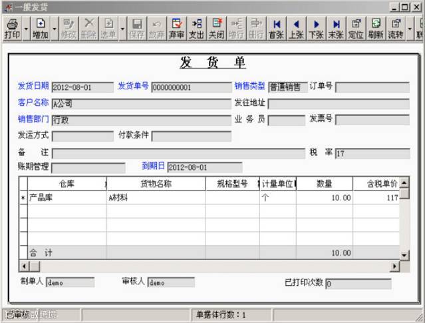Go to first record with 首张
Screen dimensions: 425x323
(277, 29)
